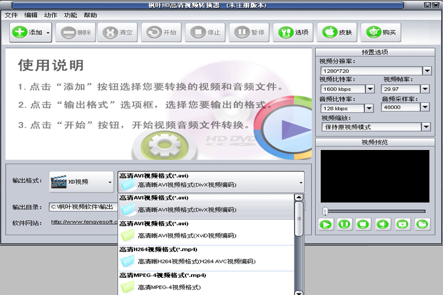Click the video preview seek slider handle
This screenshot has width=443, height=295.
[x=325, y=211]
